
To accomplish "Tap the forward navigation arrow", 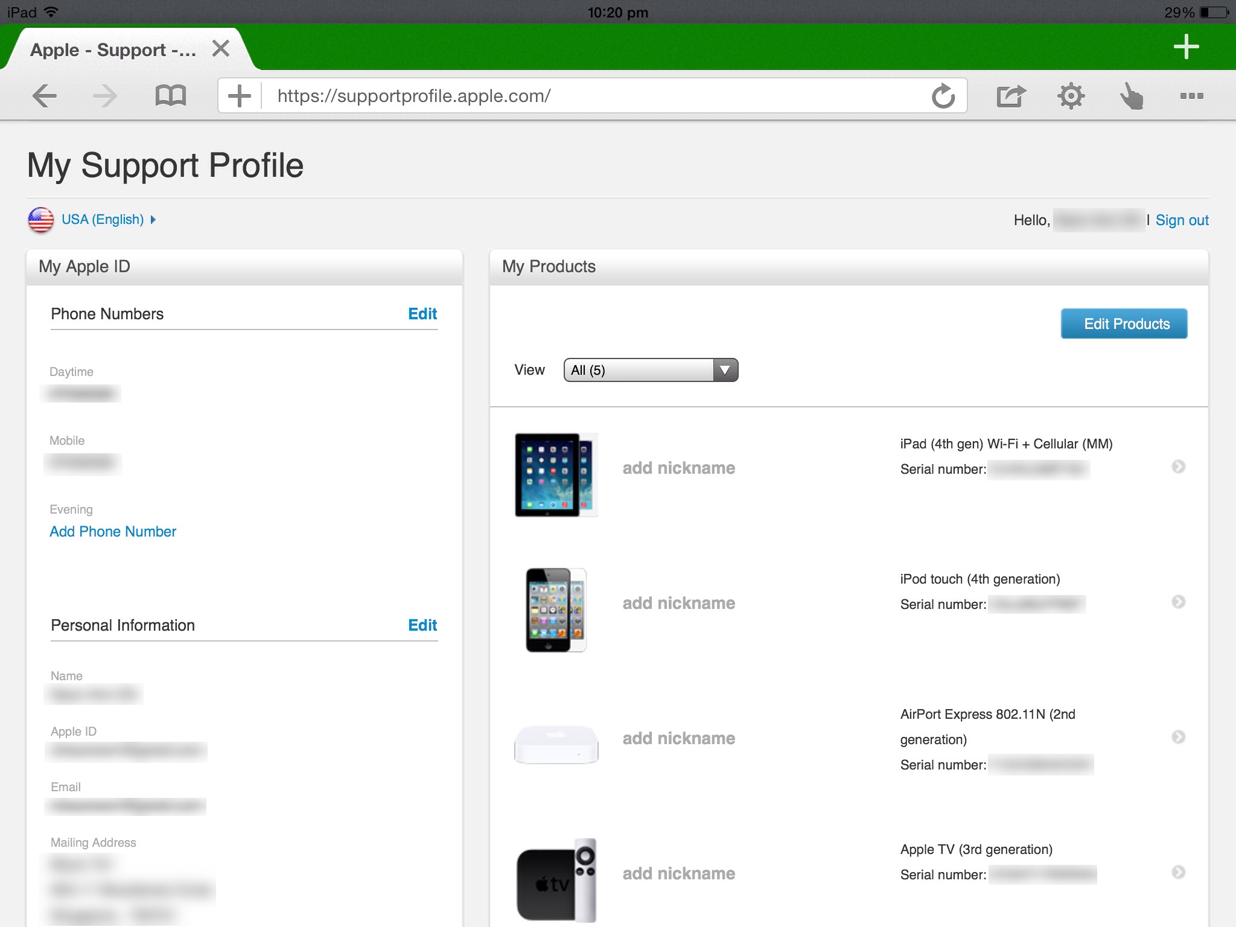I will [x=106, y=96].
